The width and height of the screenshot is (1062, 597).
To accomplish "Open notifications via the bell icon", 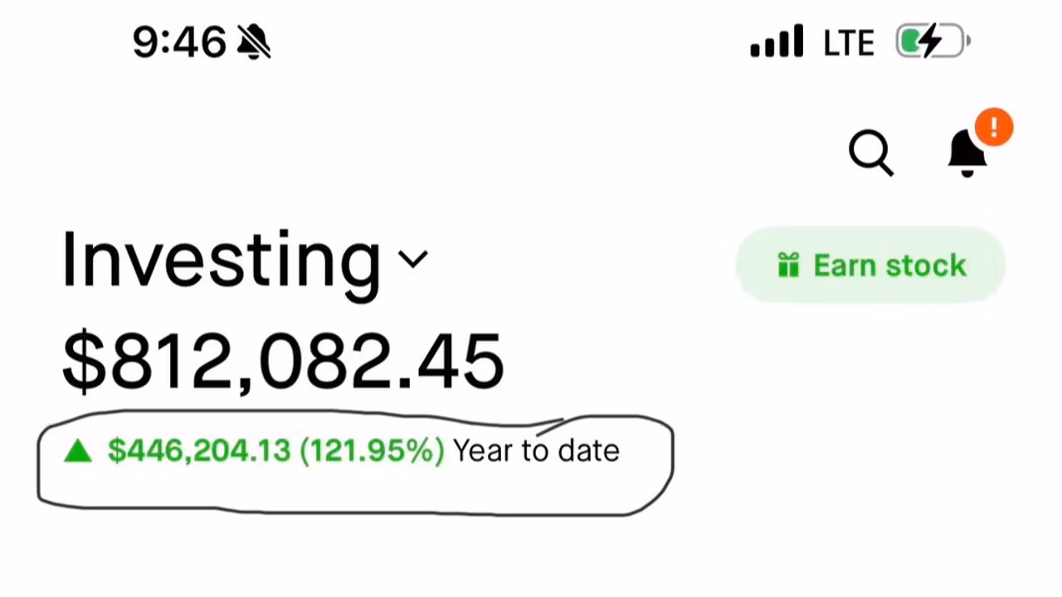I will pyautogui.click(x=967, y=153).
